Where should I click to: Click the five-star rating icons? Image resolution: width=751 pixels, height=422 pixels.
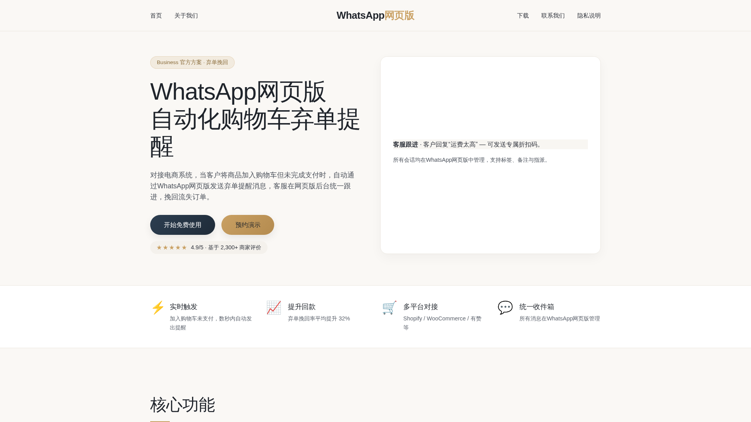[x=172, y=247]
